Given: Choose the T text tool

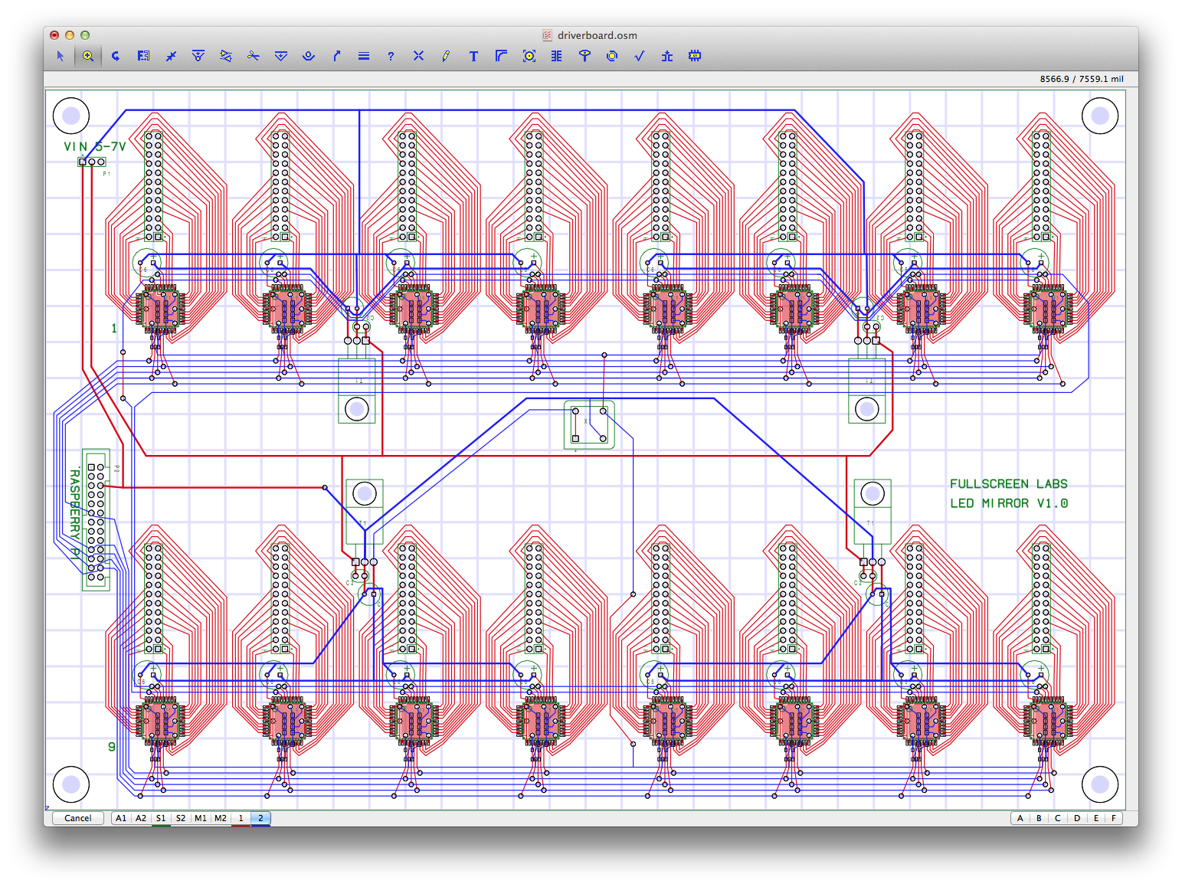Looking at the screenshot, I should click(473, 56).
